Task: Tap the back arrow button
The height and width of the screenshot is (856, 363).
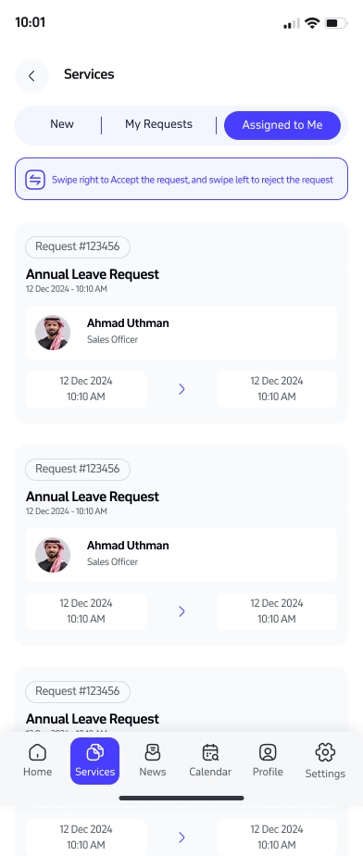Action: (x=31, y=76)
